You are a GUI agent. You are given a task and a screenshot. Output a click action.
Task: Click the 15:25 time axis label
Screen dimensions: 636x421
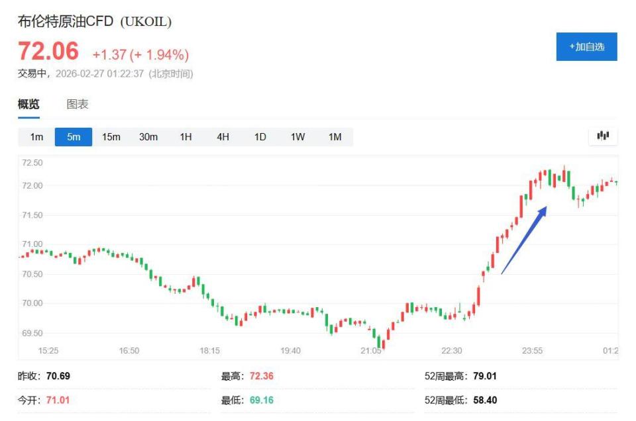48,350
